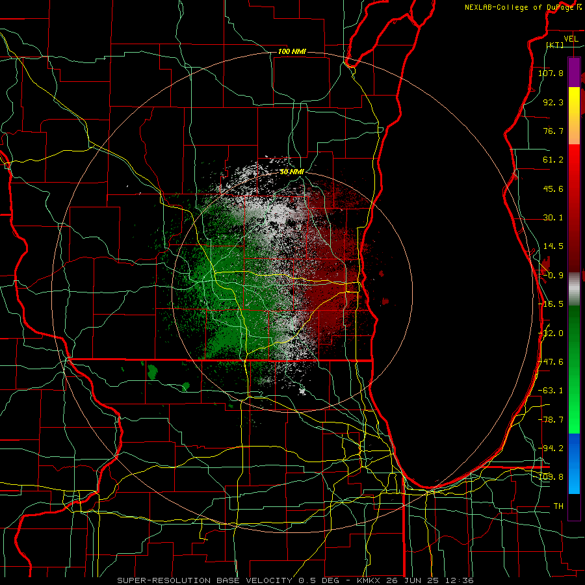
Task: Click the 100 NMI range ring label
Action: [x=292, y=51]
